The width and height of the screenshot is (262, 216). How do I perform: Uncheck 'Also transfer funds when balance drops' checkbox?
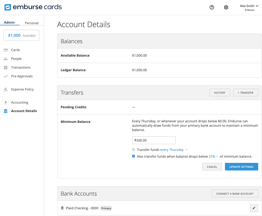click(x=134, y=156)
